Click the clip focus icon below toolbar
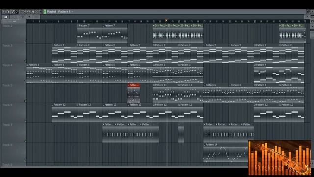 click(5, 17)
